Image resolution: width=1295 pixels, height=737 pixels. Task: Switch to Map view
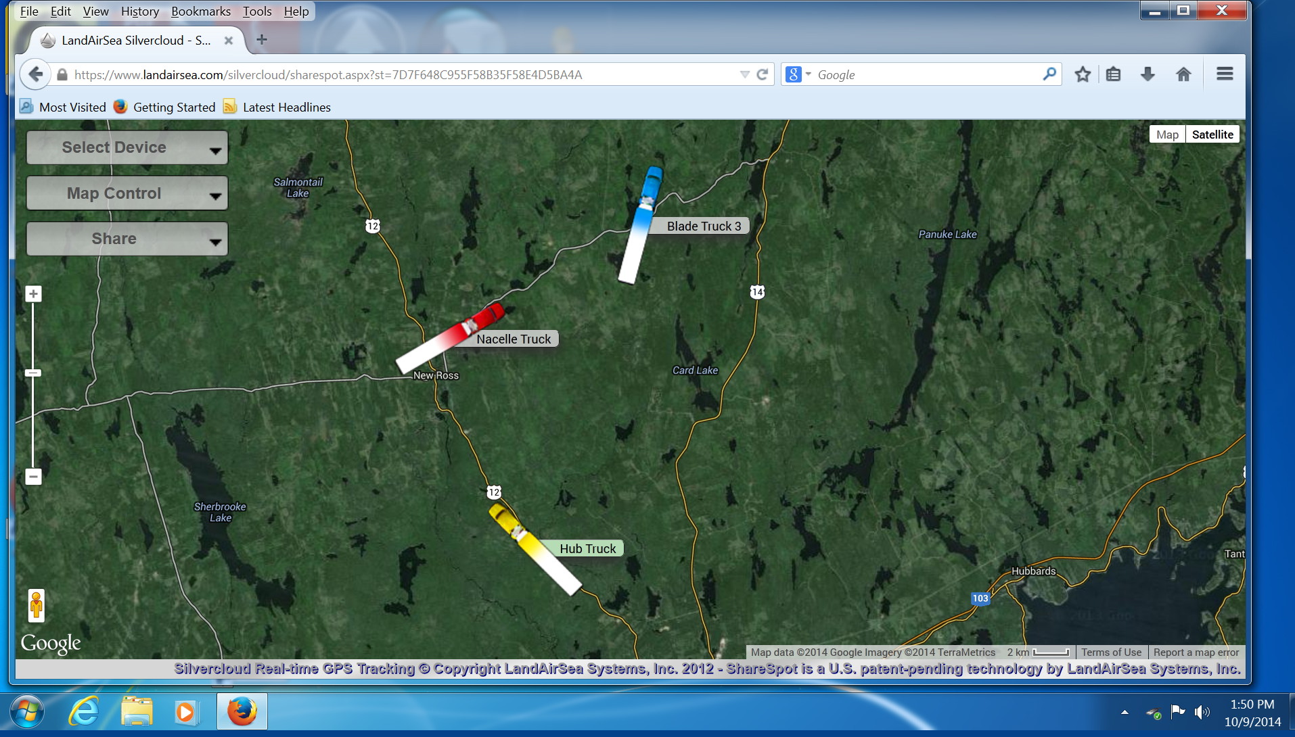1167,135
